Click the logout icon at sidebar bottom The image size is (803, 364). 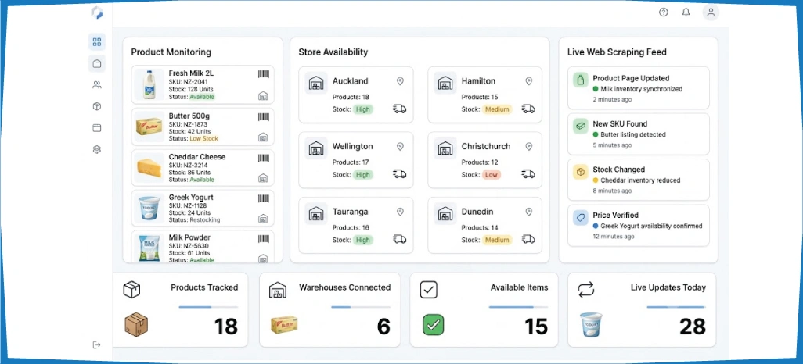click(97, 345)
